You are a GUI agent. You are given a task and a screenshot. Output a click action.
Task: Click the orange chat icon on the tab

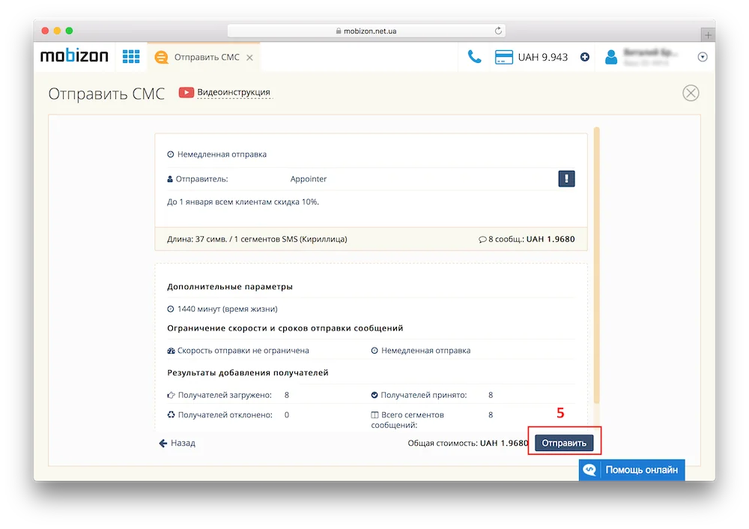click(162, 58)
